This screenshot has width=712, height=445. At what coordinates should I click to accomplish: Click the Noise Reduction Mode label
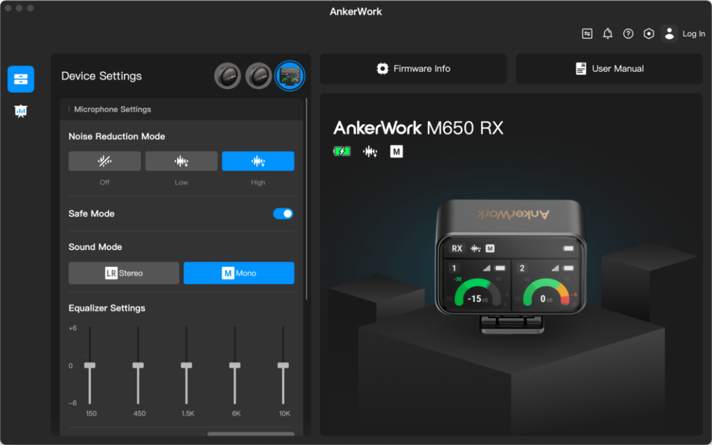click(x=117, y=136)
